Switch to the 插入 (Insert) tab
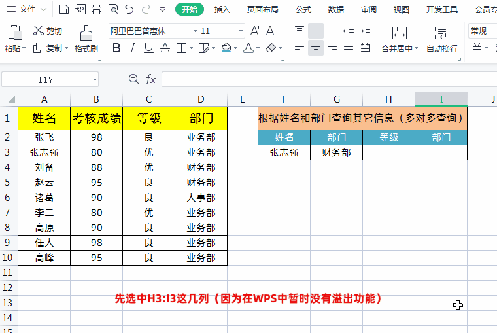 (222, 9)
